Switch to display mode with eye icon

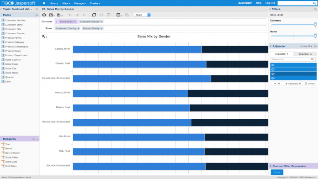pyautogui.click(x=44, y=15)
